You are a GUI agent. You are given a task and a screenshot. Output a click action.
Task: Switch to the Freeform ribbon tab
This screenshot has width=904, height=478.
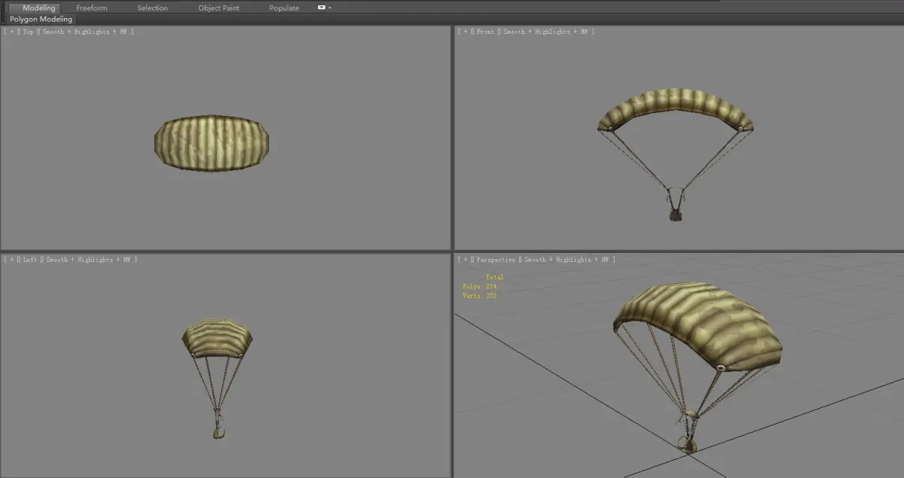pos(92,8)
